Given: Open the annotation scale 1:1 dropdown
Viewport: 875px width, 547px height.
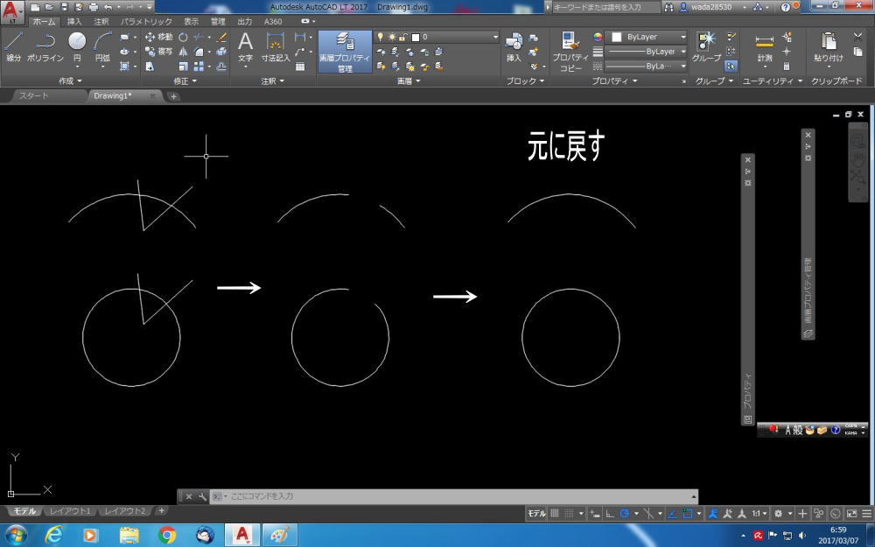Looking at the screenshot, I should 759,514.
